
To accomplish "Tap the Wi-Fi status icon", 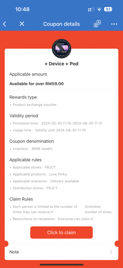I will click(x=99, y=9).
